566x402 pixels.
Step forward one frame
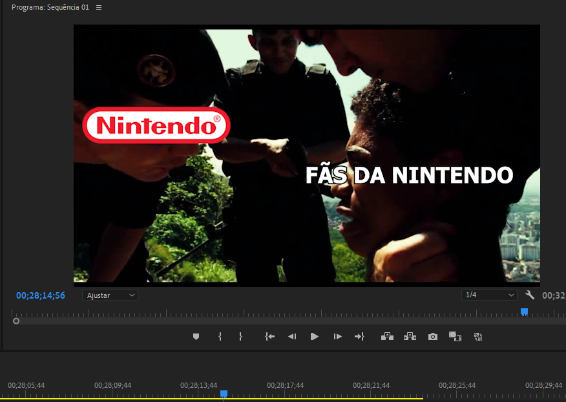337,337
